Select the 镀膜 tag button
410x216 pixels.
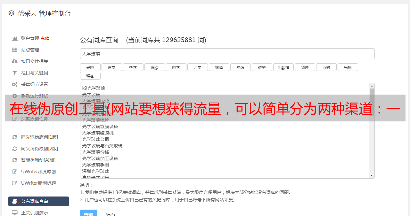pos(219,67)
